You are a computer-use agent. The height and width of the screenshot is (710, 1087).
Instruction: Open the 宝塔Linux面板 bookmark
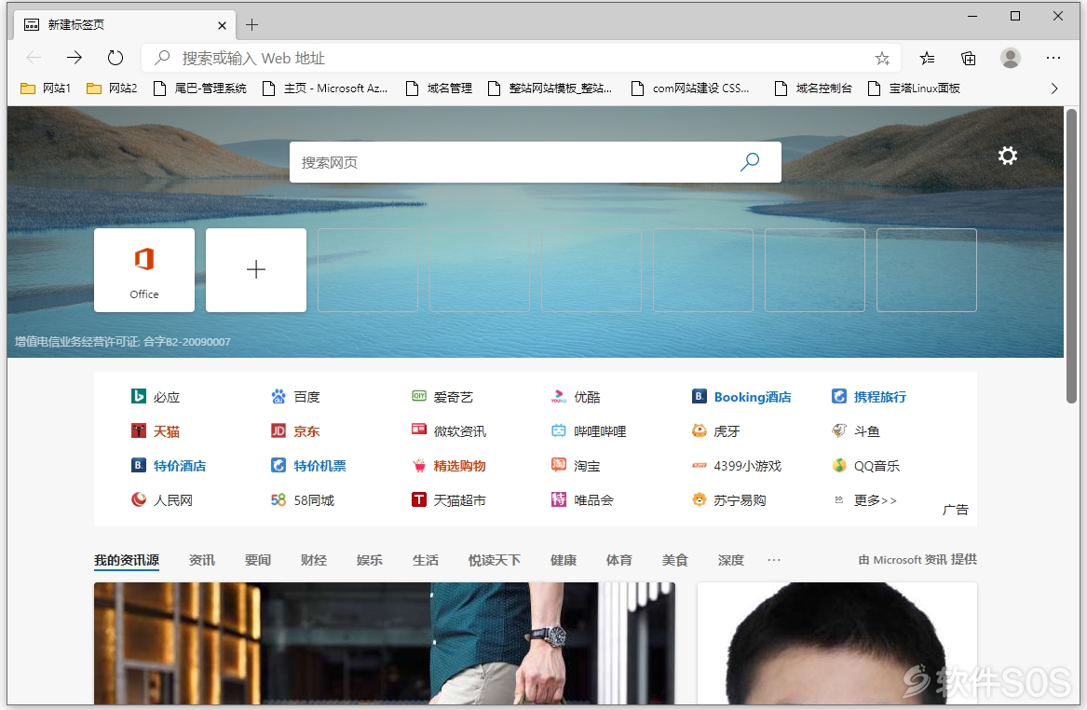(x=915, y=89)
